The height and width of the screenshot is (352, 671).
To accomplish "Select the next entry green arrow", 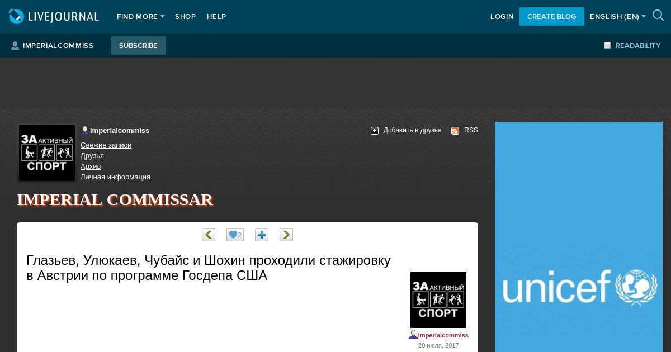I will coord(286,235).
